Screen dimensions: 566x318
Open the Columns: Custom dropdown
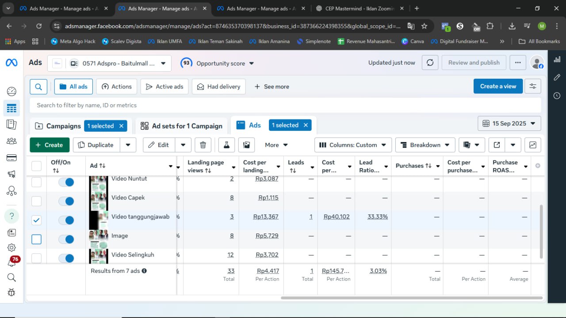[352, 145]
